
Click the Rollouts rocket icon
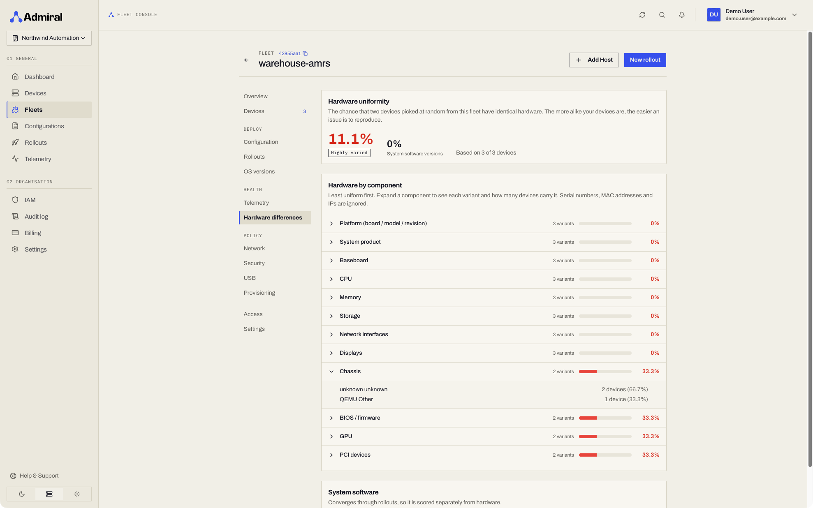pyautogui.click(x=15, y=142)
